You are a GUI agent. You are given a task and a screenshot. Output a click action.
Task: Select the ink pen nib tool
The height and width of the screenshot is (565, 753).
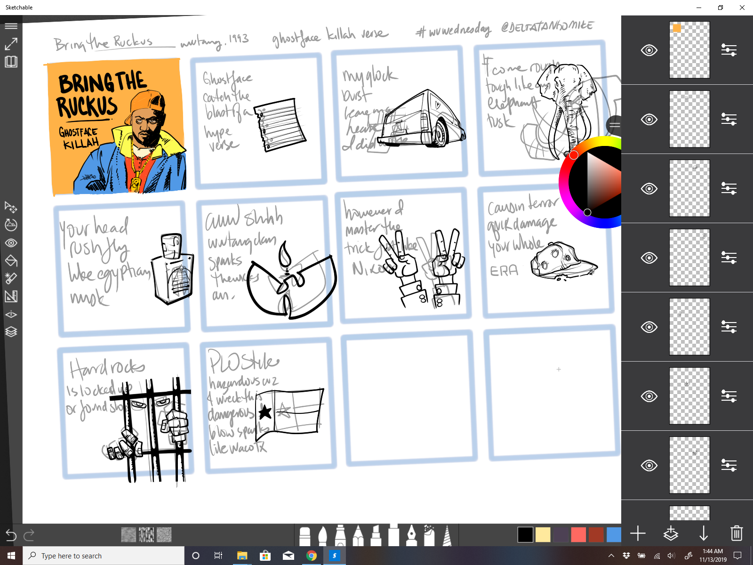[x=412, y=536]
